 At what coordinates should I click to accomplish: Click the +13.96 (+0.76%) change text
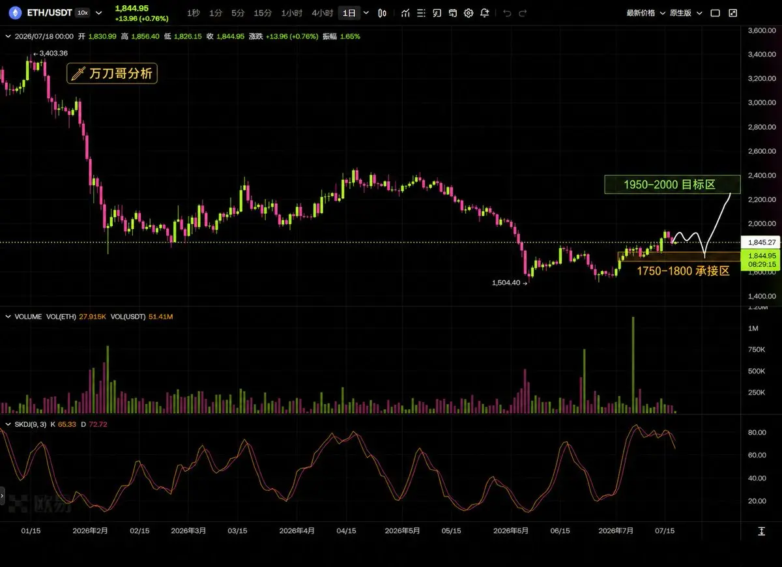tap(141, 18)
